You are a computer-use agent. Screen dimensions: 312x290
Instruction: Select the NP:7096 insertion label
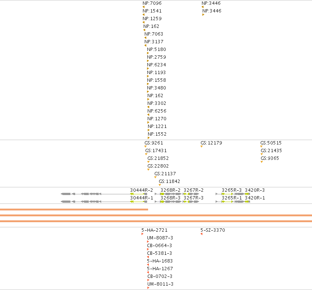tap(152, 3)
